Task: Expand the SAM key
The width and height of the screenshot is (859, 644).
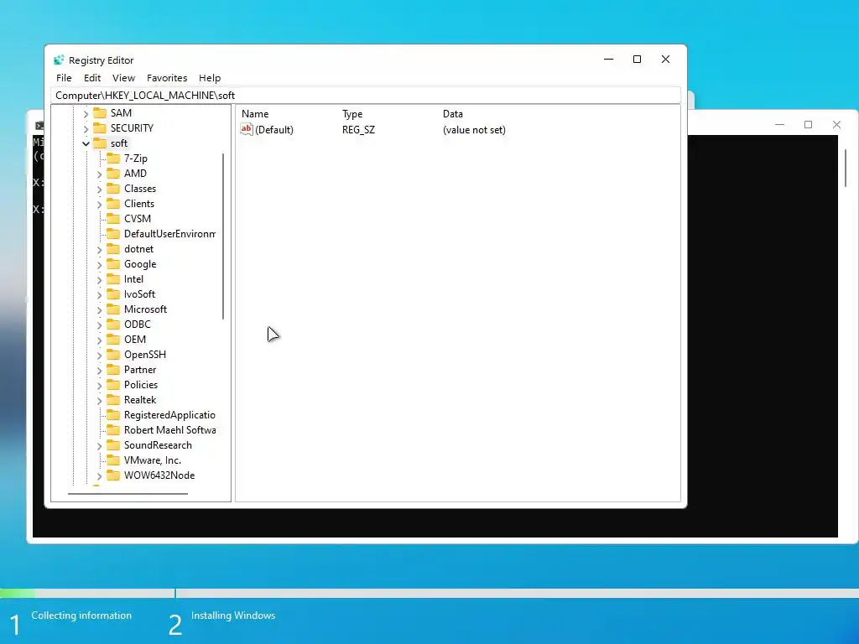Action: click(x=86, y=114)
